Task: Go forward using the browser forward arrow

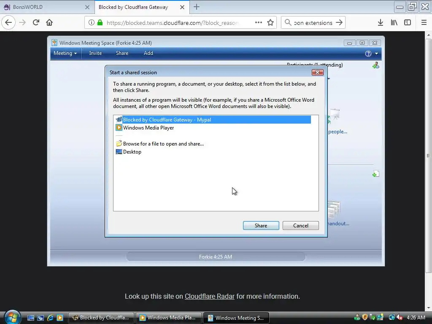Action: click(x=22, y=23)
